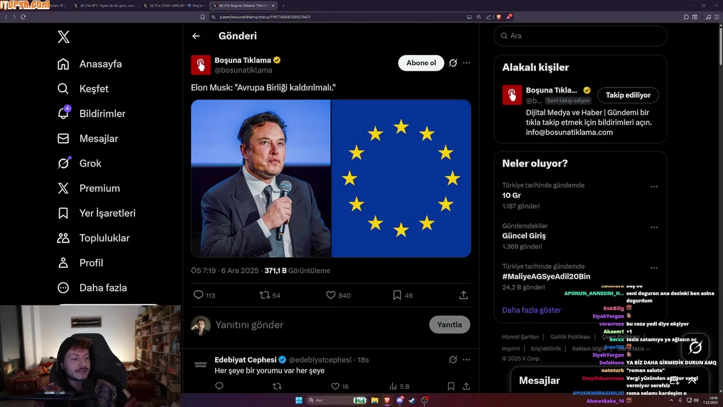Open Boşuna Tıklama profile avatar on post
This screenshot has width=723, height=407.
pos(201,65)
